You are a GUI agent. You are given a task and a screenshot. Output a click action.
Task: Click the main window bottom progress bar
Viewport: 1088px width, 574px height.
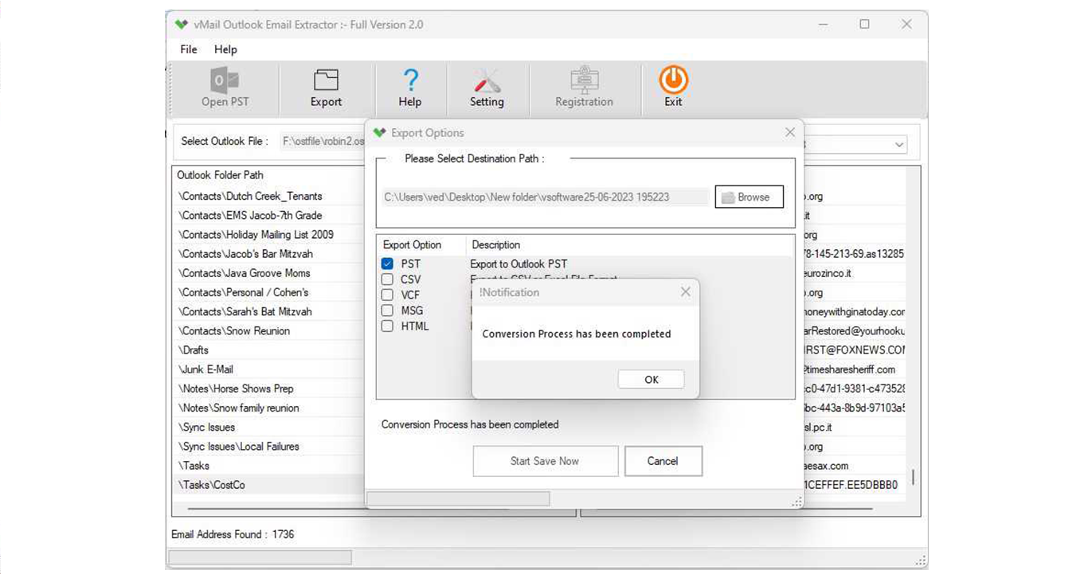pyautogui.click(x=260, y=557)
